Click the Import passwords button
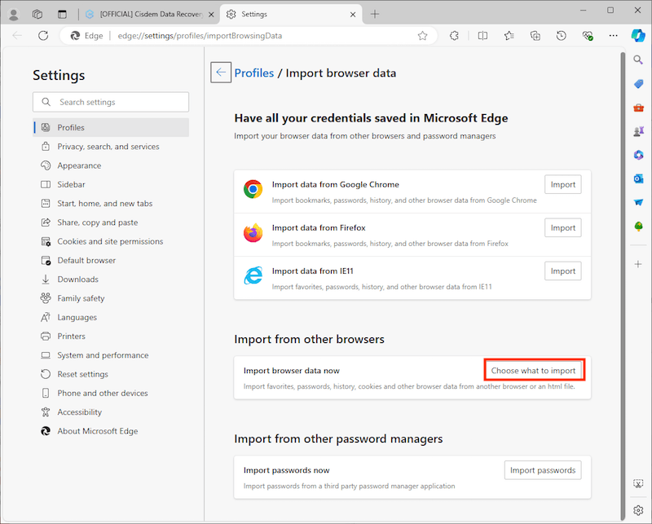 [x=543, y=470]
